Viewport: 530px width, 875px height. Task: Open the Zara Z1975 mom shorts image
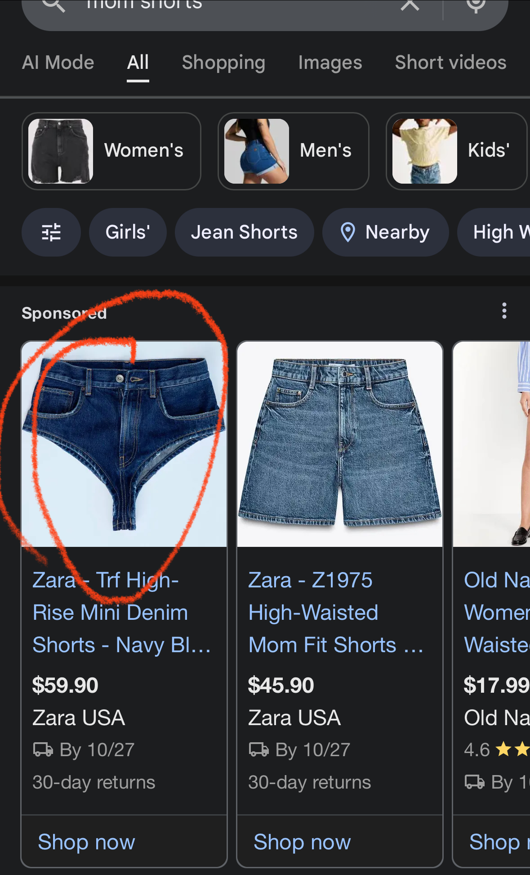tap(340, 444)
